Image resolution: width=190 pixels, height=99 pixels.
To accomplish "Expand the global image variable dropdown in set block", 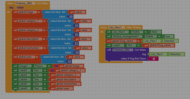I will 27,12.
